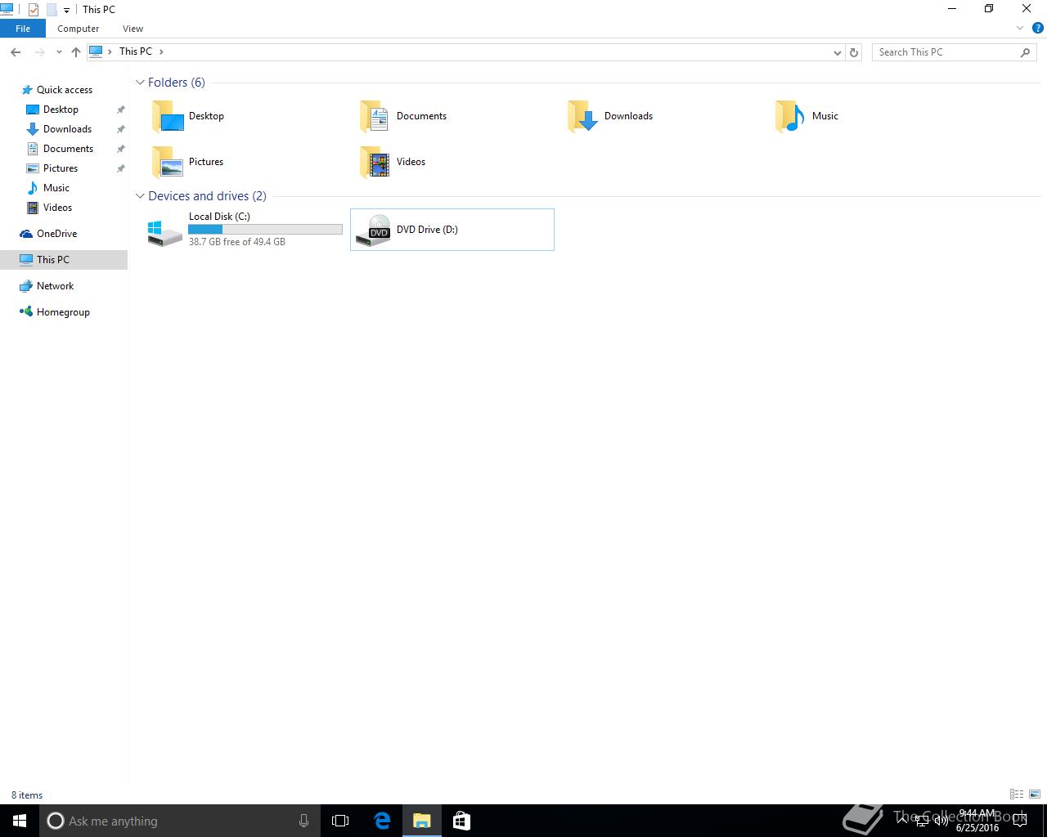Open File Explorer Help
The width and height of the screenshot is (1047, 837).
1038,29
